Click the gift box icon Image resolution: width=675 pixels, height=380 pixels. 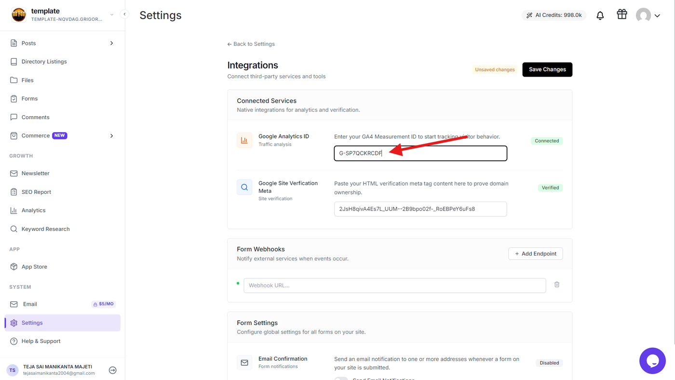click(x=622, y=14)
